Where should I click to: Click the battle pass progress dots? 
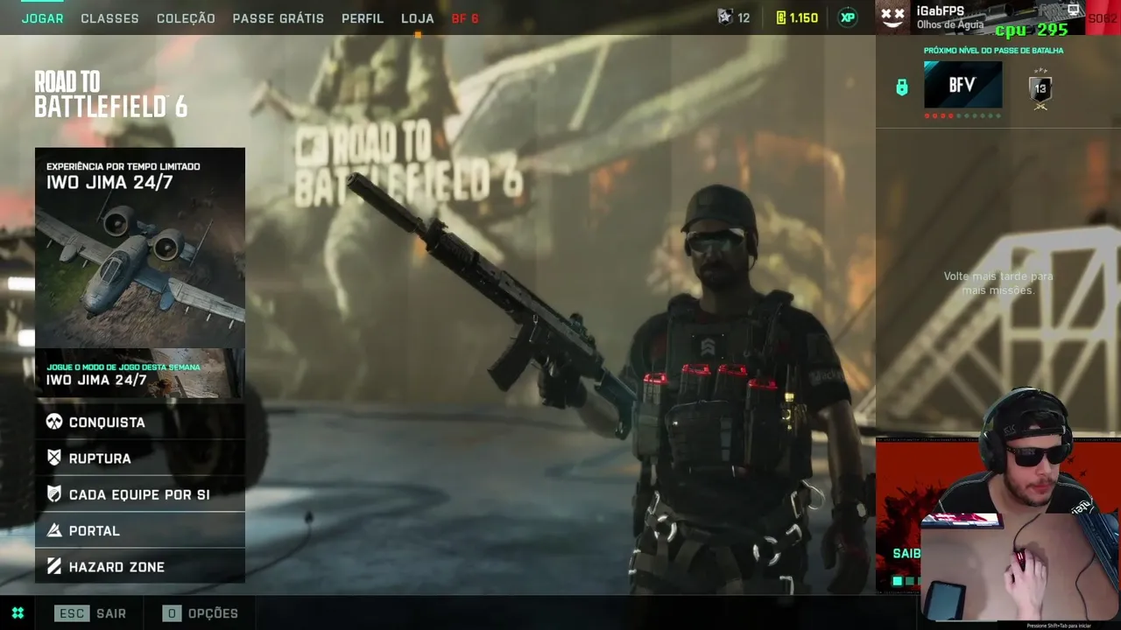(962, 115)
